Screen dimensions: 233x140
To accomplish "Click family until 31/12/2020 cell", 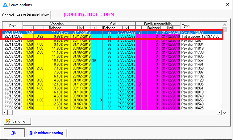I will 170,32.
